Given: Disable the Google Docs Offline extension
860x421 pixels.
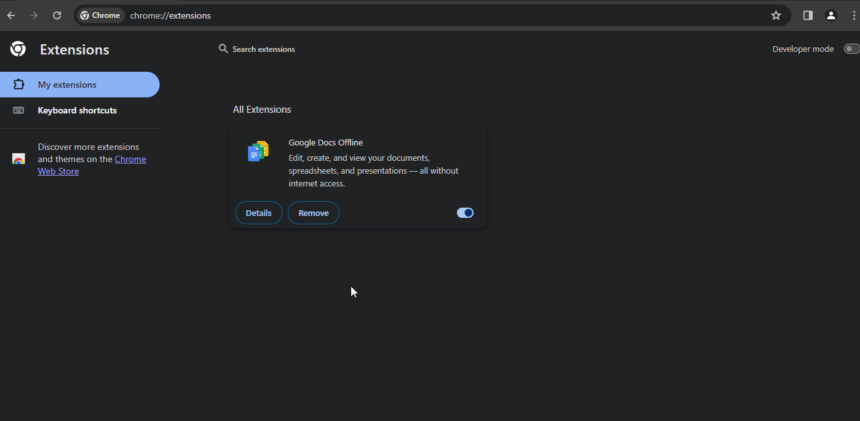Looking at the screenshot, I should 465,213.
